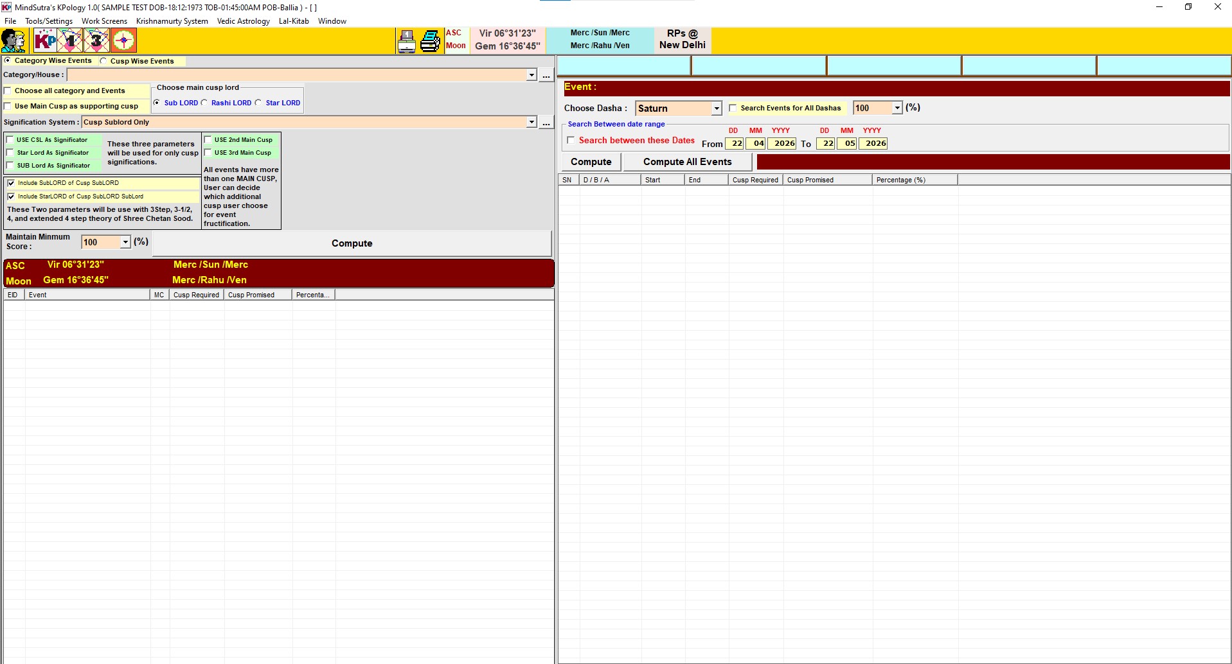1232x664 pixels.
Task: Click the ellipsis button beside Signification System
Action: pyautogui.click(x=546, y=122)
